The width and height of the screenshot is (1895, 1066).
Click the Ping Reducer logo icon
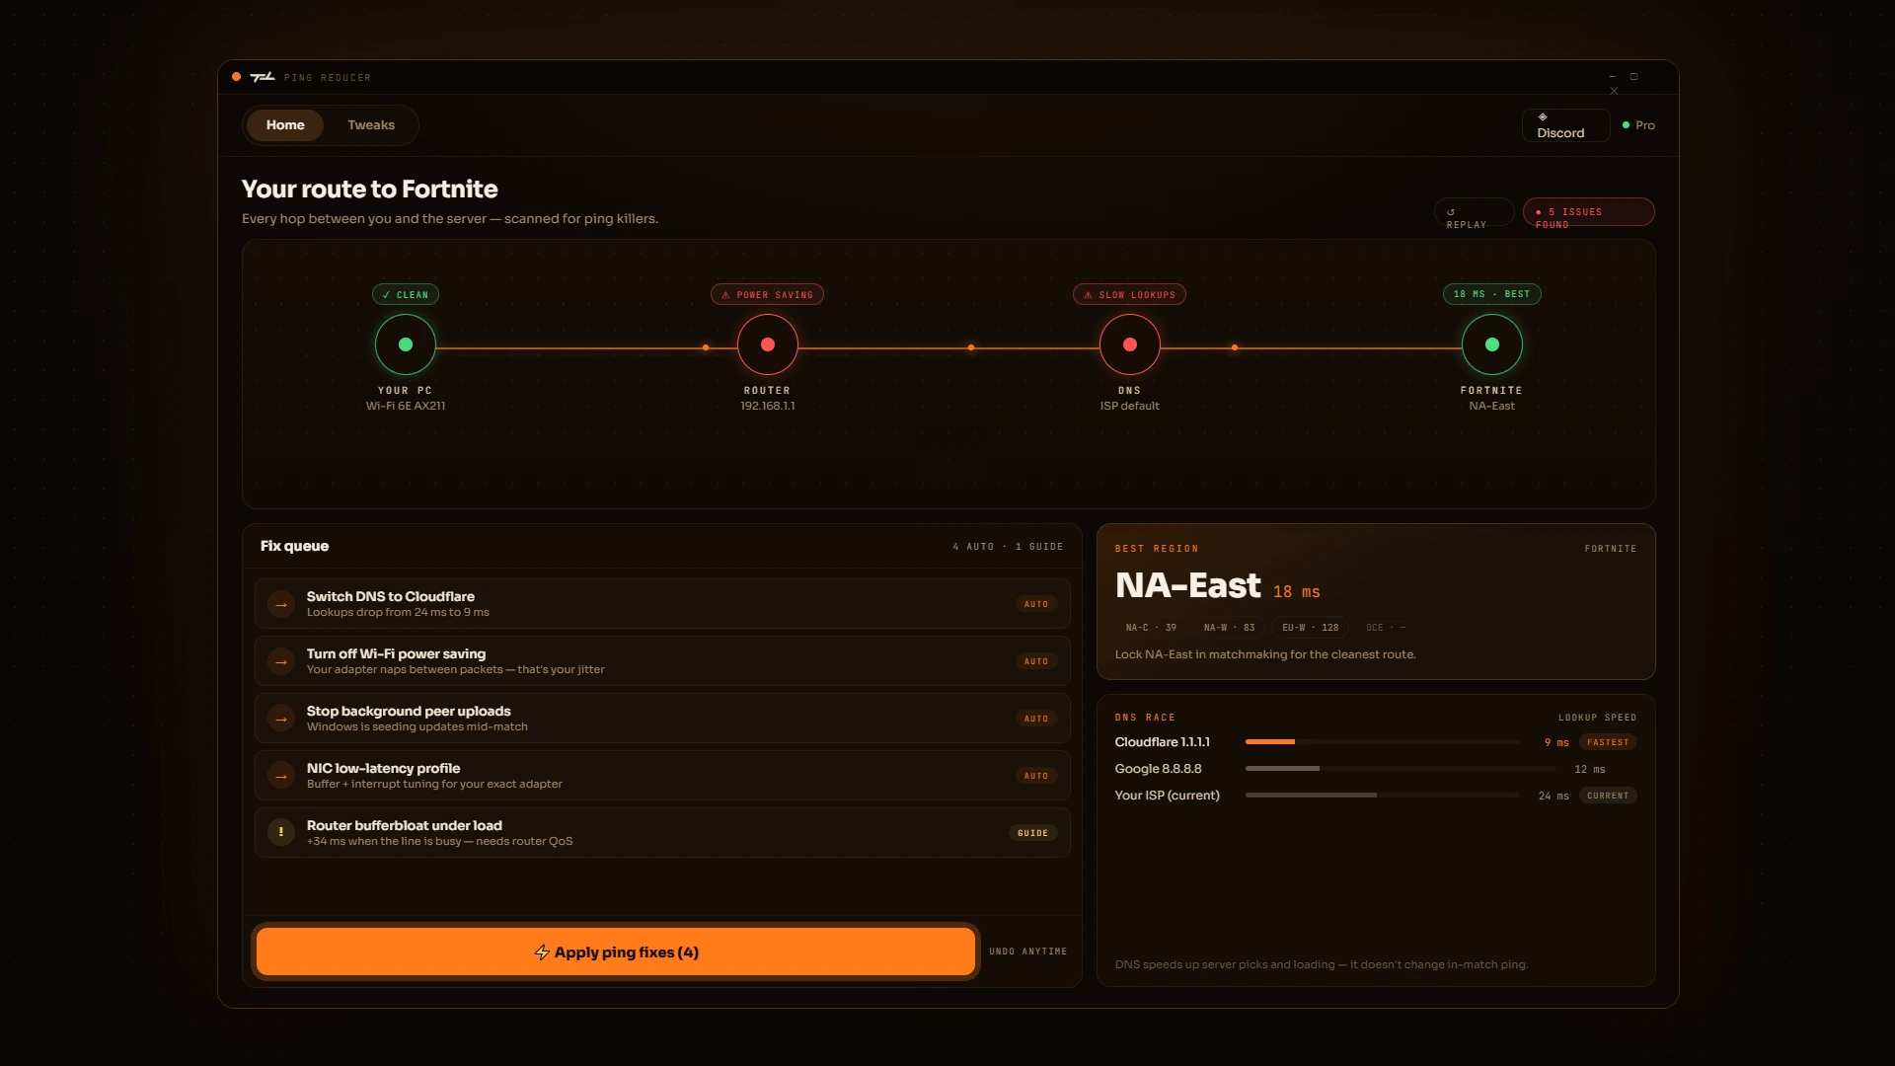pos(263,77)
